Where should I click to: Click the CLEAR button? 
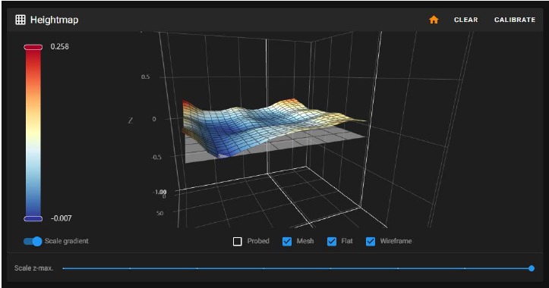click(x=465, y=20)
